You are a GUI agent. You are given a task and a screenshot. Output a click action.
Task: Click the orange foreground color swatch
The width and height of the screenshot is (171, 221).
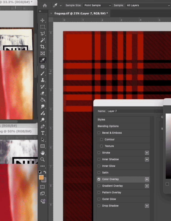click(41, 177)
